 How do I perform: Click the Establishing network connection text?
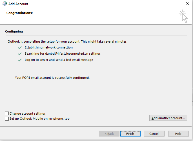point(49,48)
